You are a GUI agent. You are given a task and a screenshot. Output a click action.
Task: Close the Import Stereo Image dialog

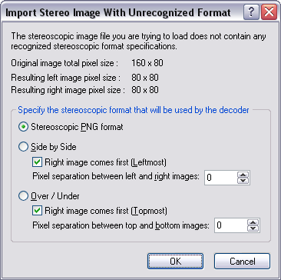click(x=269, y=12)
